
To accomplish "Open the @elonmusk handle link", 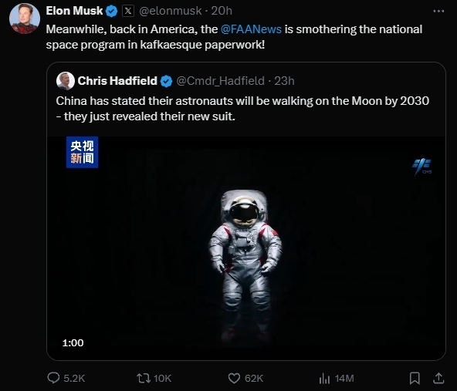I will 170,11.
